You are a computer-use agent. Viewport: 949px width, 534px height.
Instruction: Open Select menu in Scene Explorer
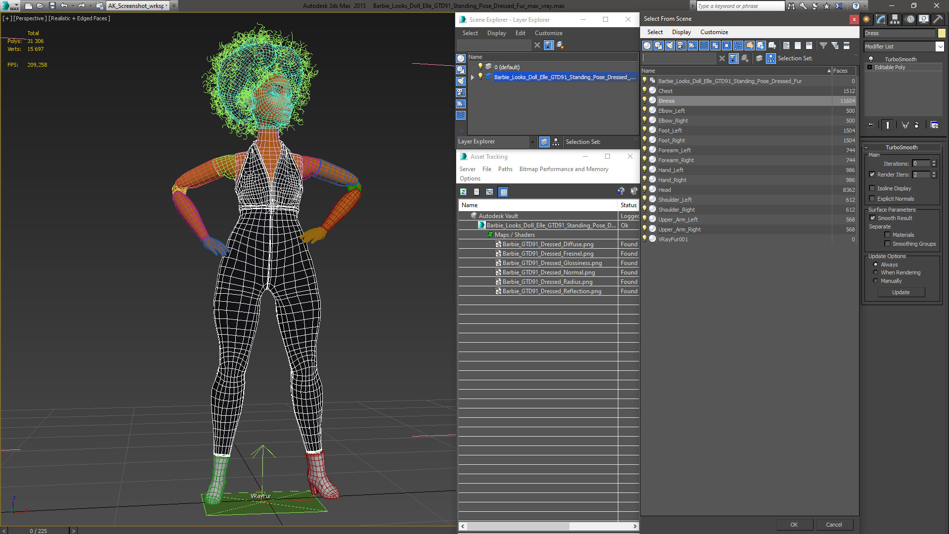(470, 33)
